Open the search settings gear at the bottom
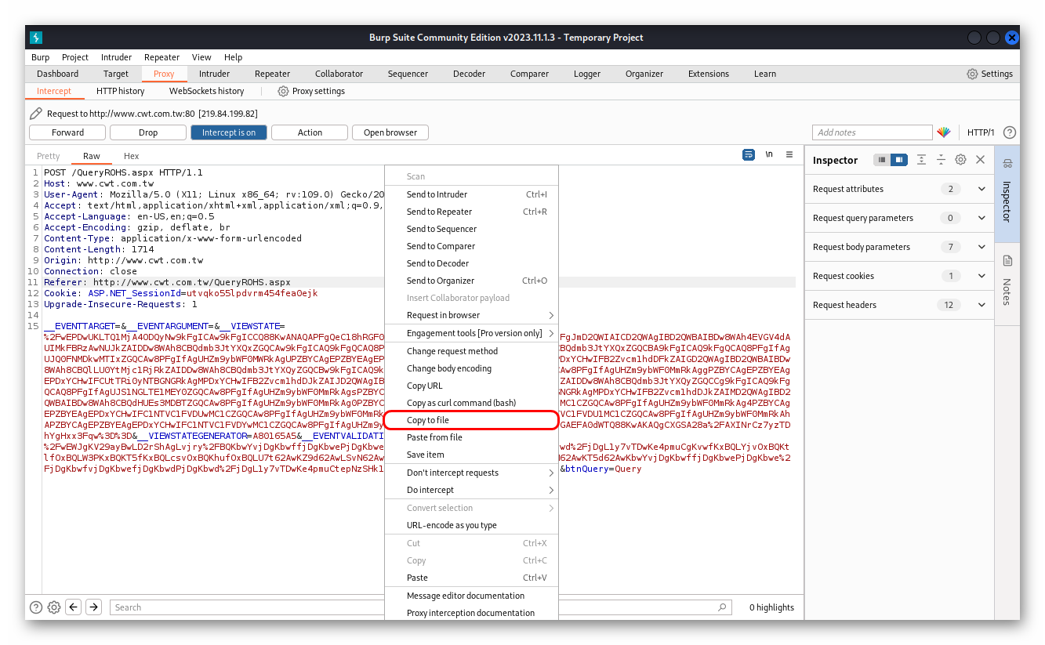Image resolution: width=1045 pixels, height=645 pixels. click(54, 607)
